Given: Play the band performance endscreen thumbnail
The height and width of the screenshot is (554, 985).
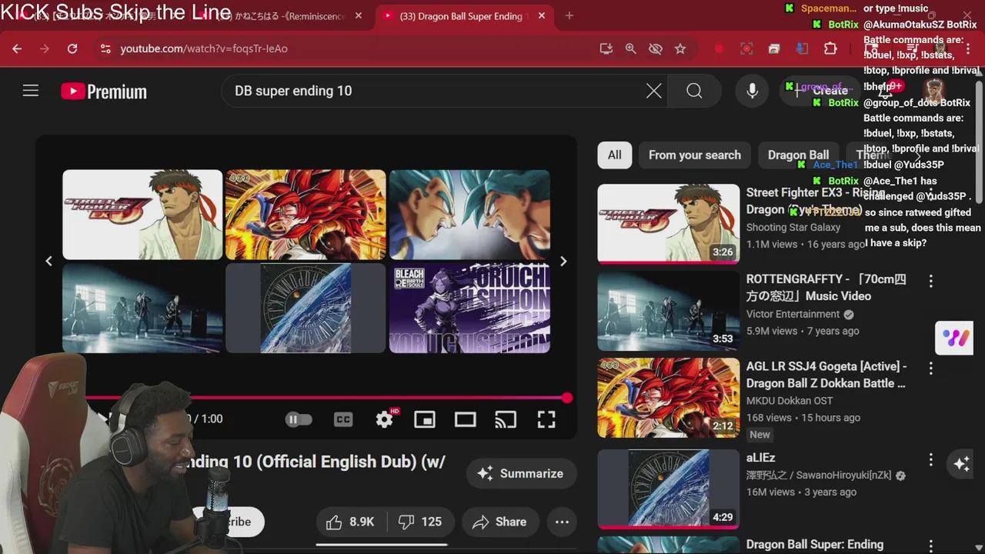Looking at the screenshot, I should tap(142, 309).
